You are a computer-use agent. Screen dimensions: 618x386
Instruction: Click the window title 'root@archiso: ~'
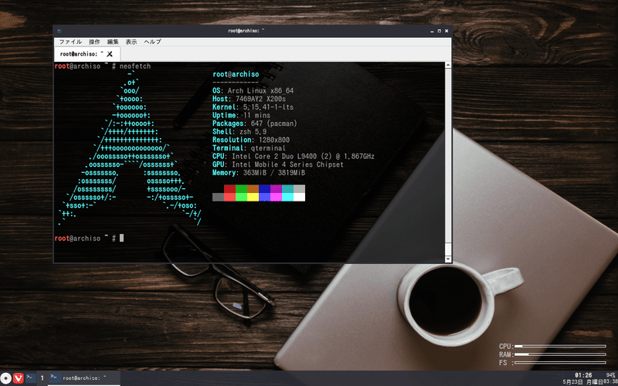[246, 31]
